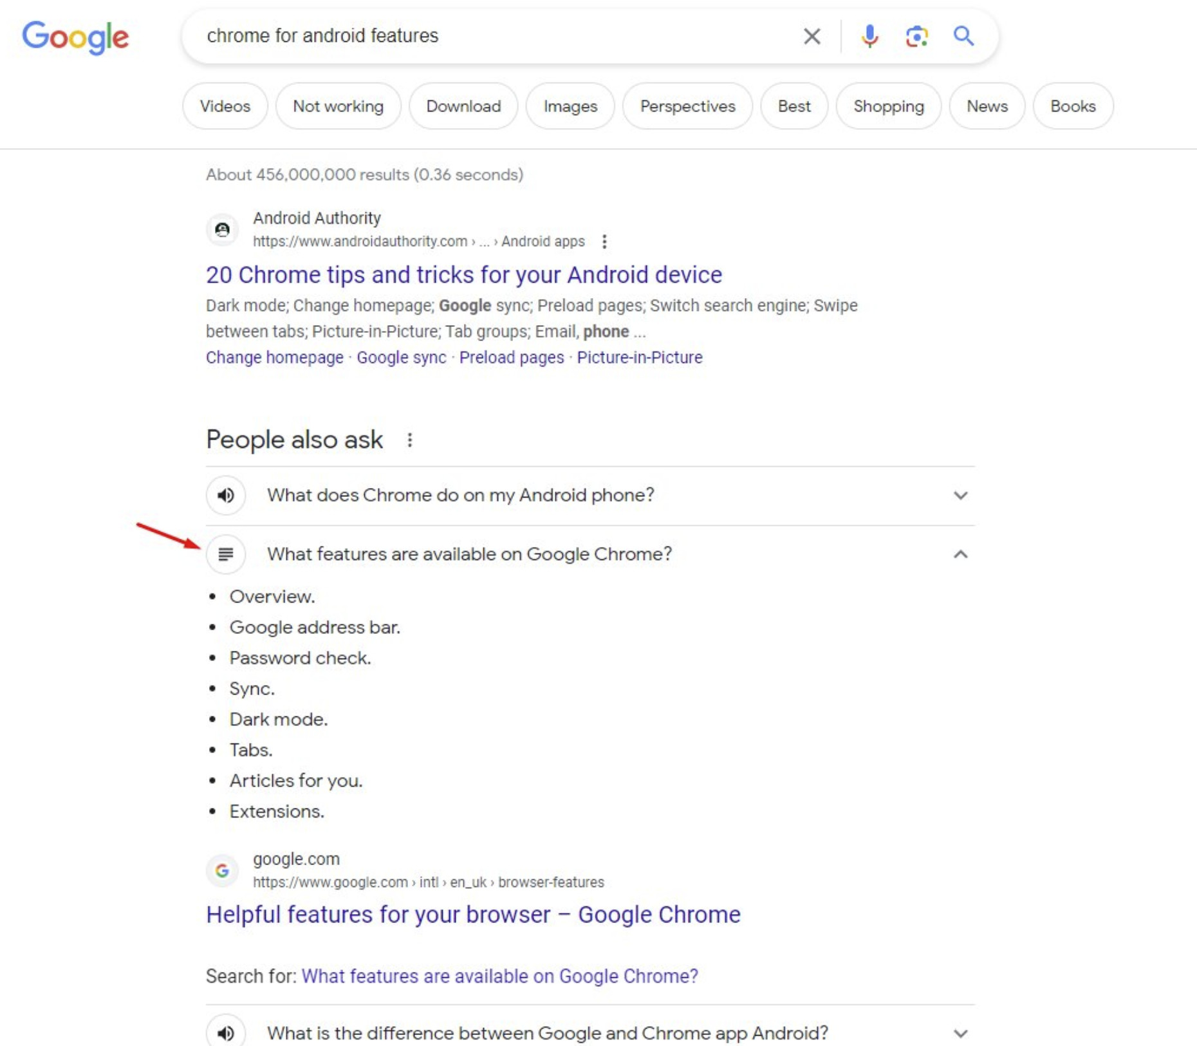The height and width of the screenshot is (1046, 1197).
Task: Switch to the Images search tab
Action: click(x=569, y=106)
